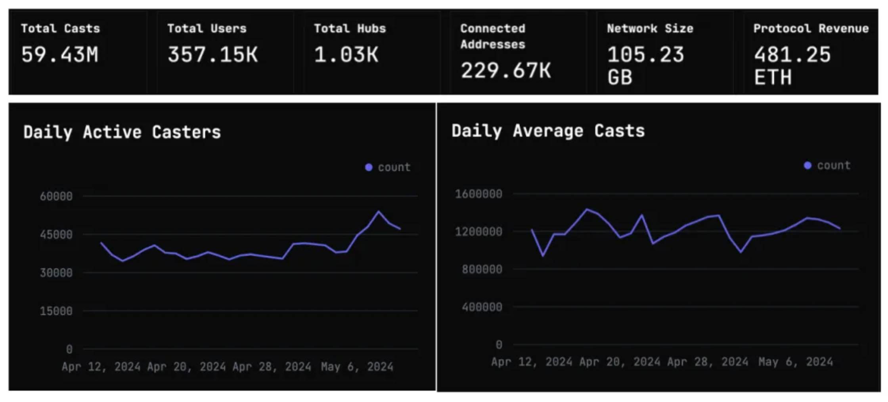Click the Daily Average Casts chart title

(548, 131)
